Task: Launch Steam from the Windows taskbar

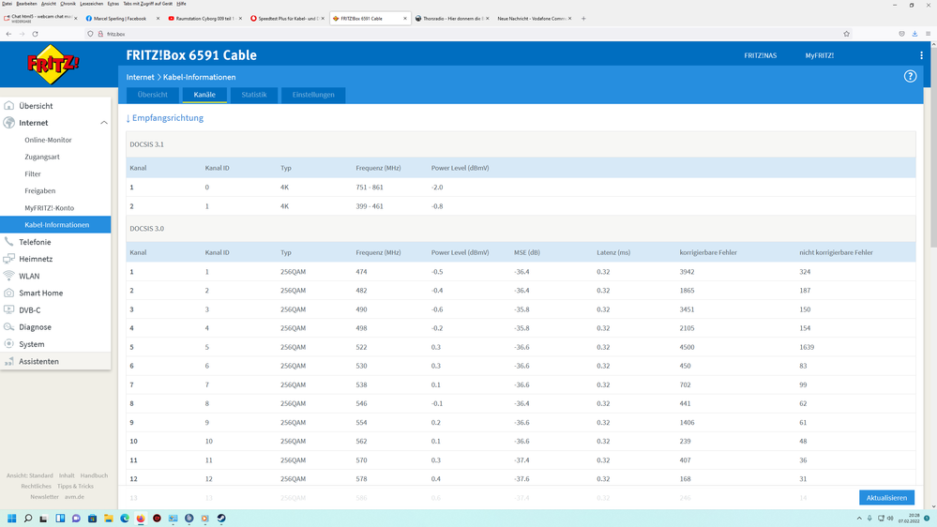Action: [220, 519]
